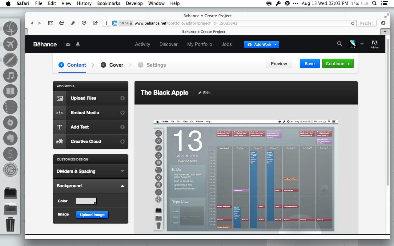Click the Reload page icon in address bar
This screenshot has width=394, height=246.
[x=352, y=23]
